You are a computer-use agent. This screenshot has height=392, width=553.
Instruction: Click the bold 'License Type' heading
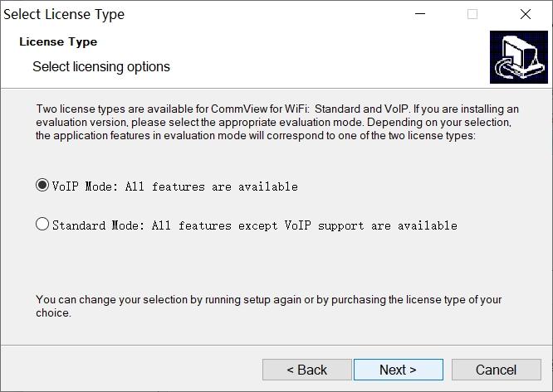pos(58,41)
